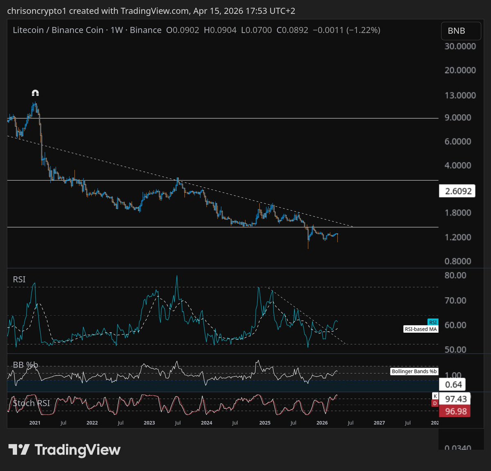Click the 1.2000 price axis label

pyautogui.click(x=458, y=237)
